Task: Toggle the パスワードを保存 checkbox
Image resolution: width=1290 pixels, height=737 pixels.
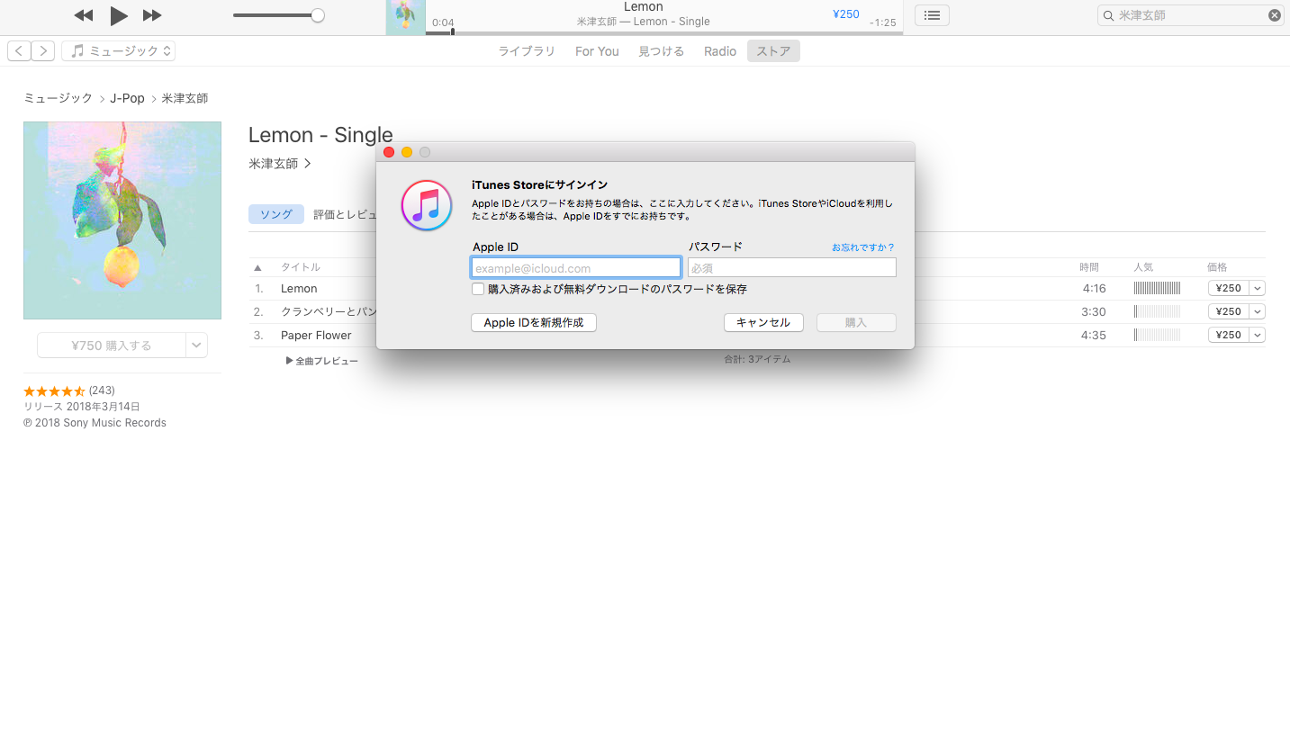Action: coord(478,289)
